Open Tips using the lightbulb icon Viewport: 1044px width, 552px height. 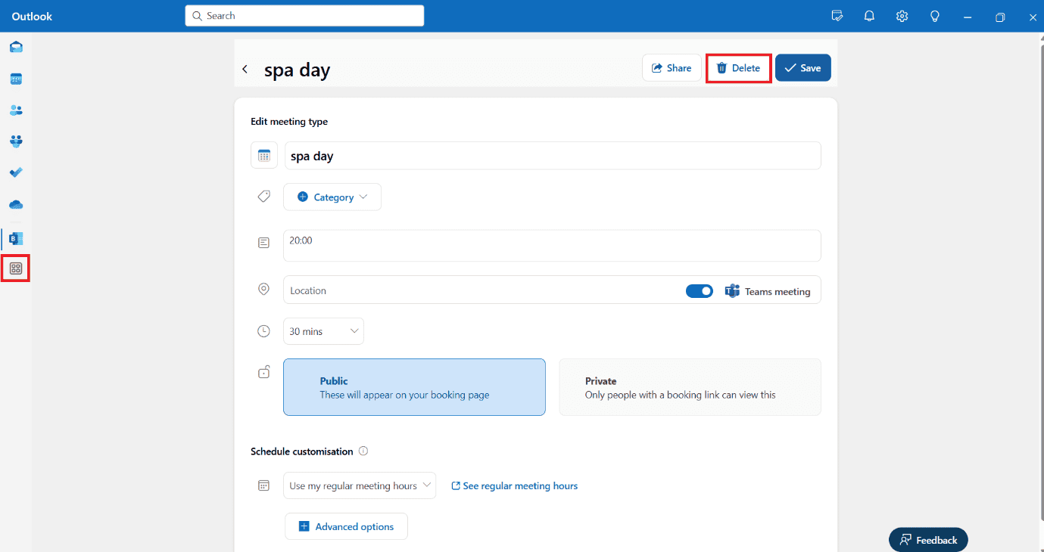pos(934,15)
